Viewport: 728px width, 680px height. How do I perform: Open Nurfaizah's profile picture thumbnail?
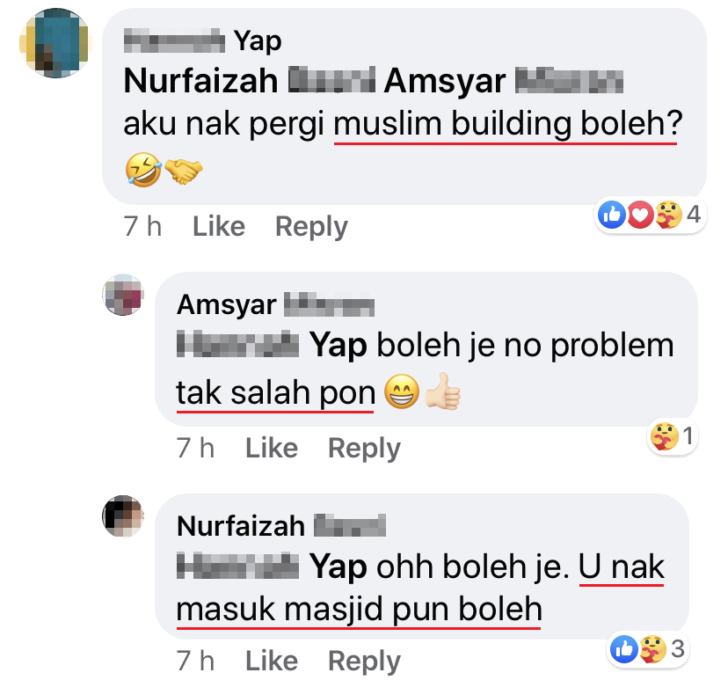point(123,516)
